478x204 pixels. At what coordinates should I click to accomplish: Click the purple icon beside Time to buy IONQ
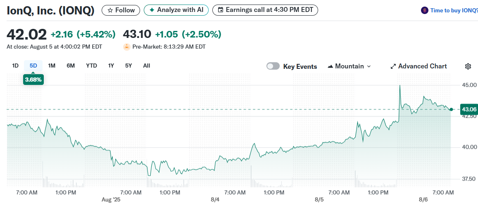[x=424, y=10]
